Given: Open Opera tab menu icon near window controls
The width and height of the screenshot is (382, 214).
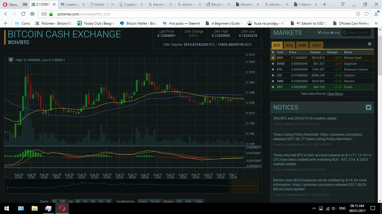Looking at the screenshot, I should [x=343, y=4].
